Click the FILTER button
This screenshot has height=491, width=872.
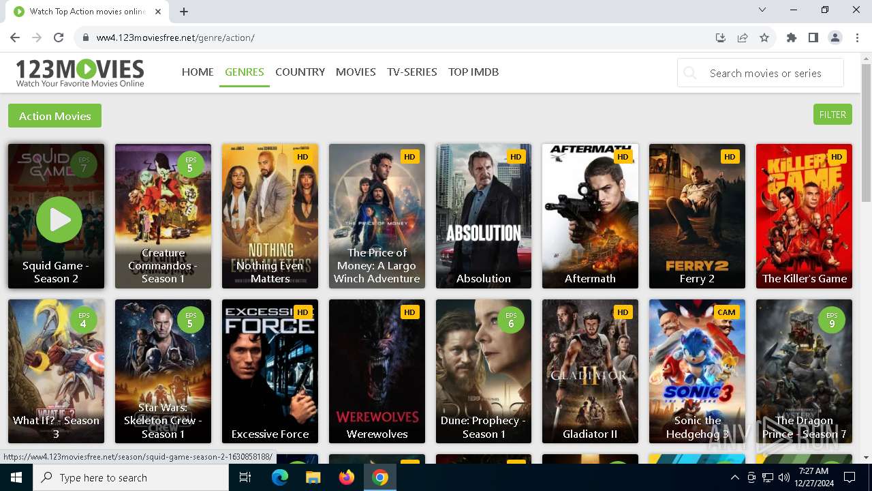click(x=832, y=115)
